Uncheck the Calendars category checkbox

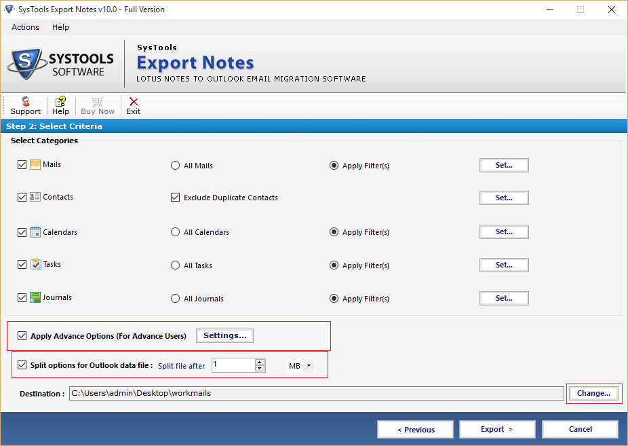[x=22, y=232]
